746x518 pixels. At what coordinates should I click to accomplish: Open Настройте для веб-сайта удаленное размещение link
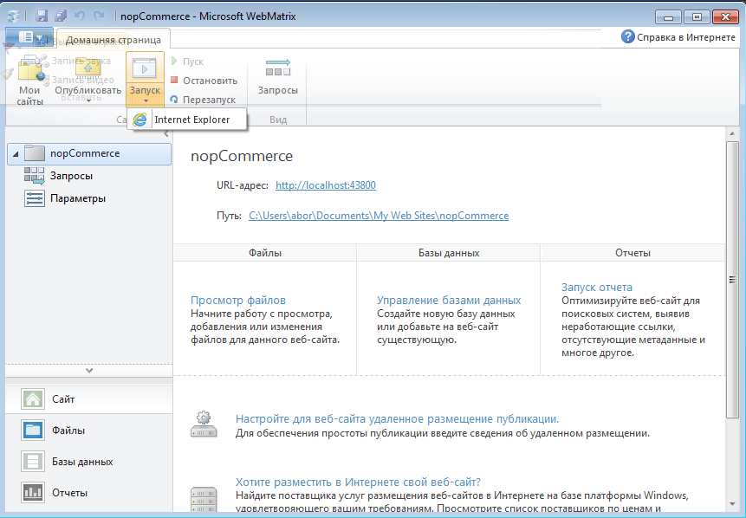coord(398,419)
